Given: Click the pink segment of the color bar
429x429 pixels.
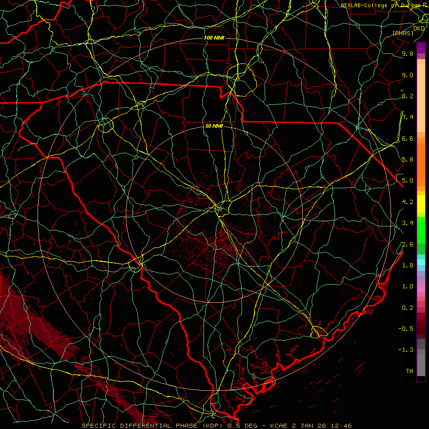Looking at the screenshot, I should pos(421,289).
